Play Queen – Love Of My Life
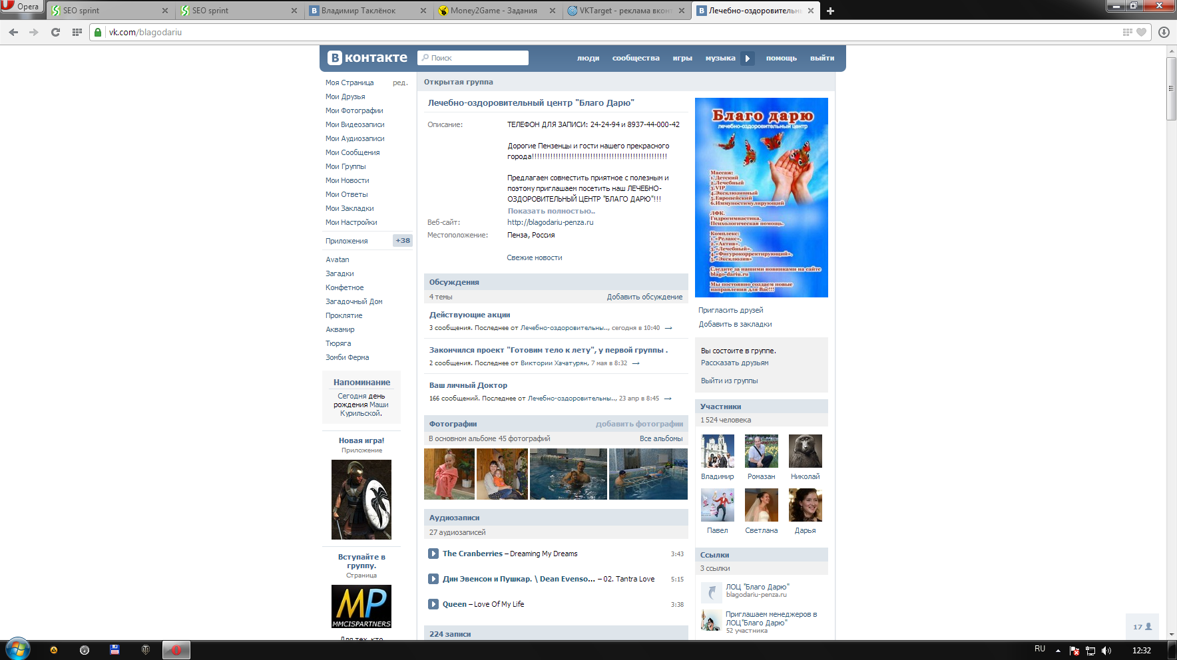Screen dimensions: 1177x660 (x=433, y=604)
